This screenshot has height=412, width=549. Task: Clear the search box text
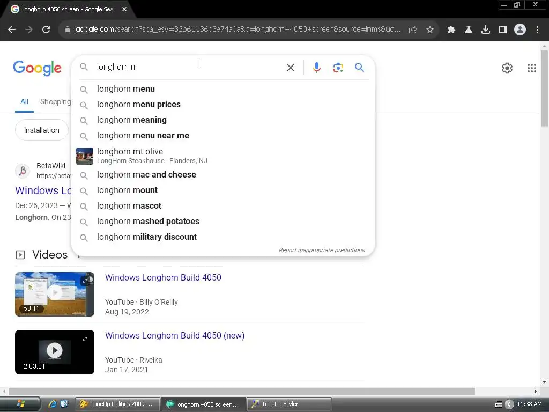pos(291,68)
